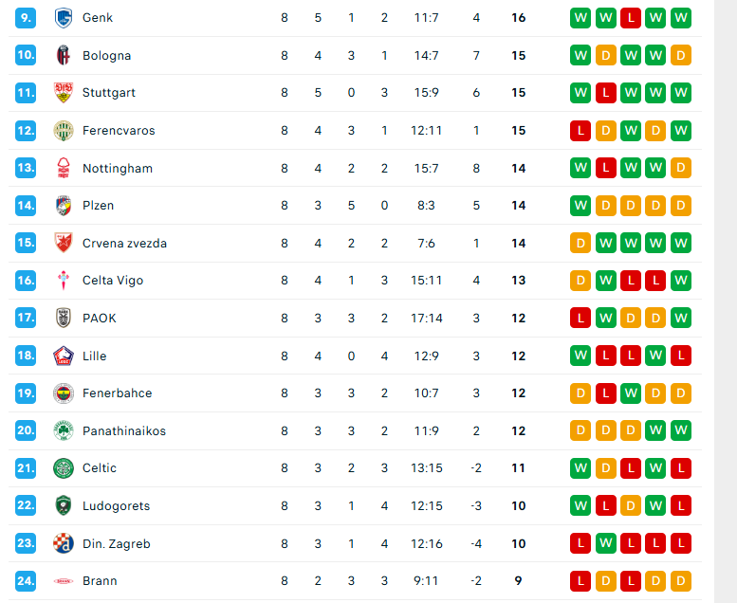Open the PAOK team link
The height and width of the screenshot is (603, 737).
pyautogui.click(x=100, y=319)
